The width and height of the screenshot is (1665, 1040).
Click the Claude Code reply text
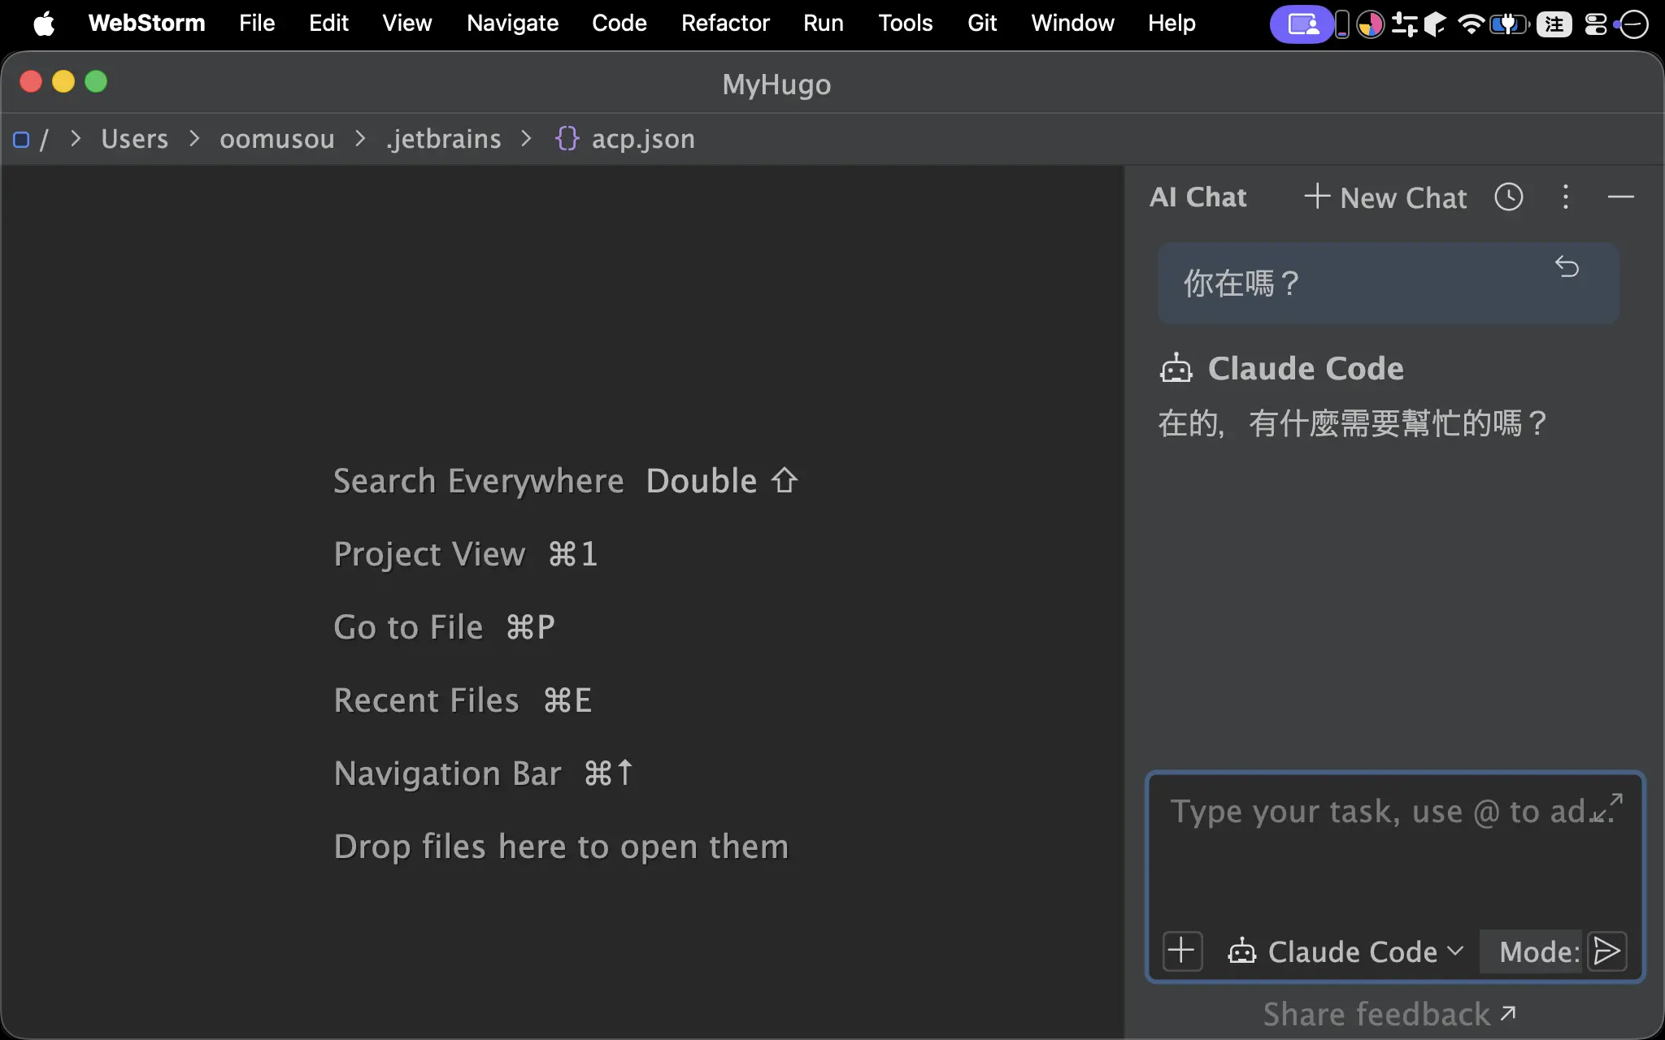1353,423
